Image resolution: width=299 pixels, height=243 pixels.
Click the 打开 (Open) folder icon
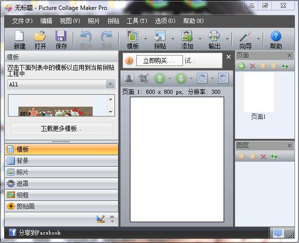pyautogui.click(x=40, y=37)
